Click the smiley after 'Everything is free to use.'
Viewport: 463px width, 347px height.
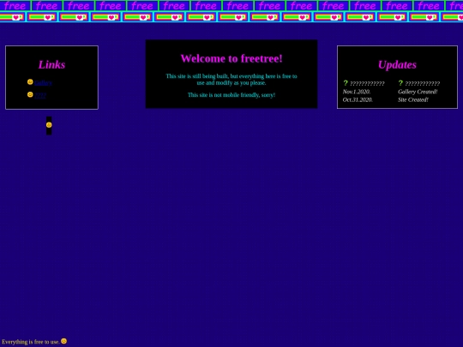click(63, 341)
